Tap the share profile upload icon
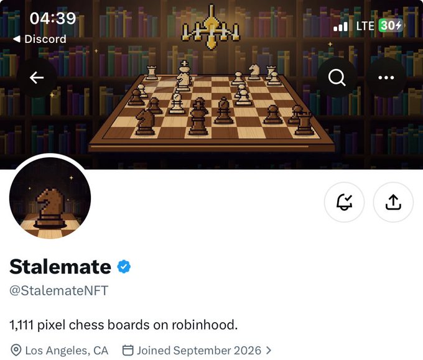The image size is (423, 360). (393, 202)
